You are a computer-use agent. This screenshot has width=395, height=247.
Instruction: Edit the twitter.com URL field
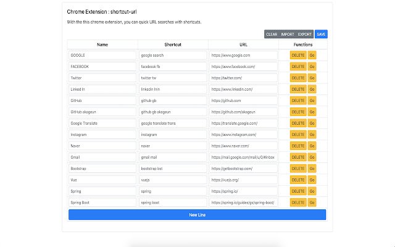(243, 78)
